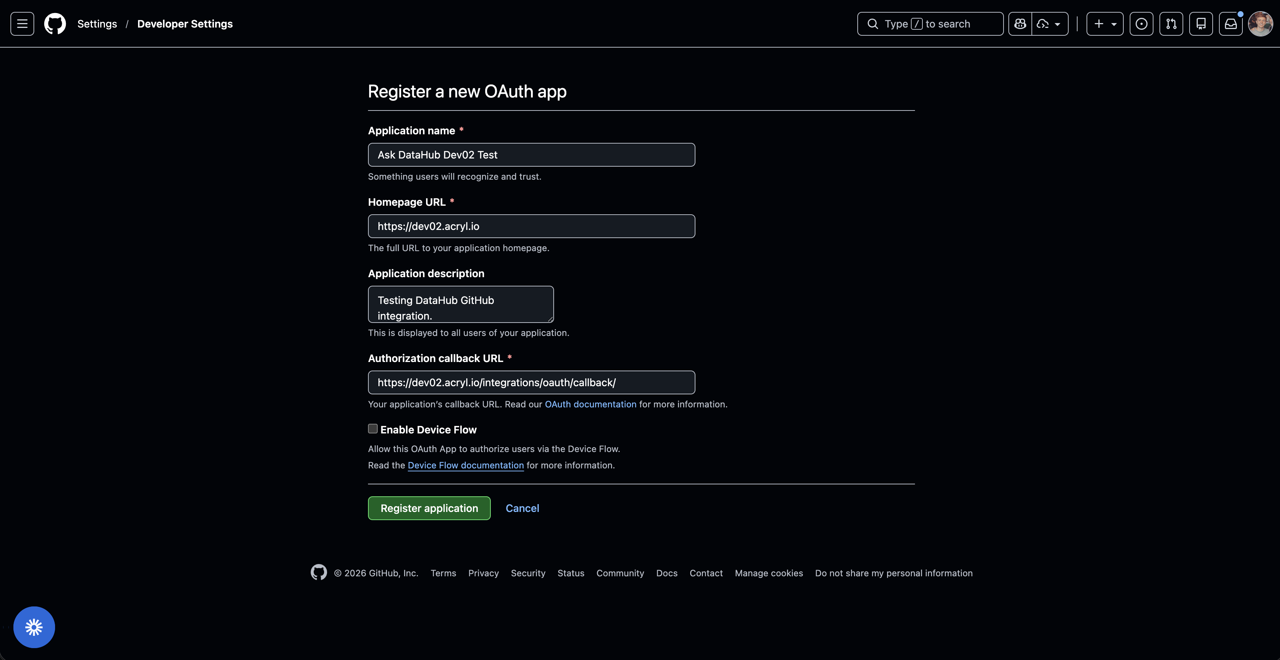
Task: Click the Cancel link
Action: click(522, 508)
